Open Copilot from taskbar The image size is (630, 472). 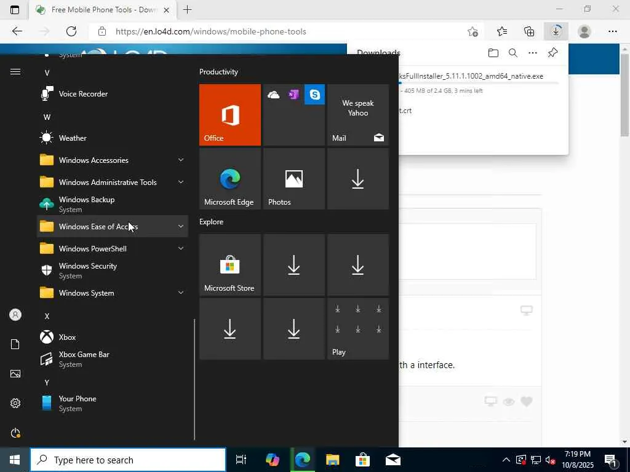(x=273, y=460)
